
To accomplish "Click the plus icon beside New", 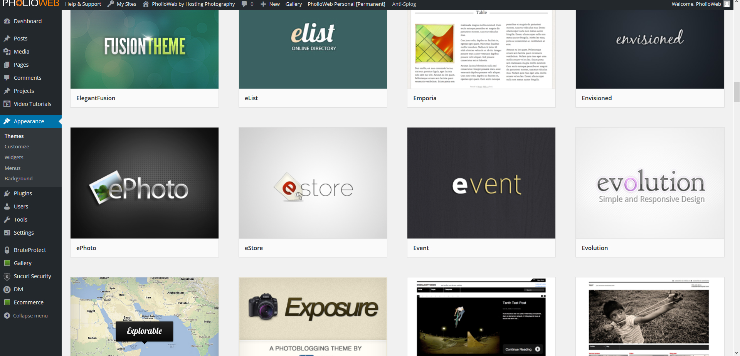I will pyautogui.click(x=263, y=4).
